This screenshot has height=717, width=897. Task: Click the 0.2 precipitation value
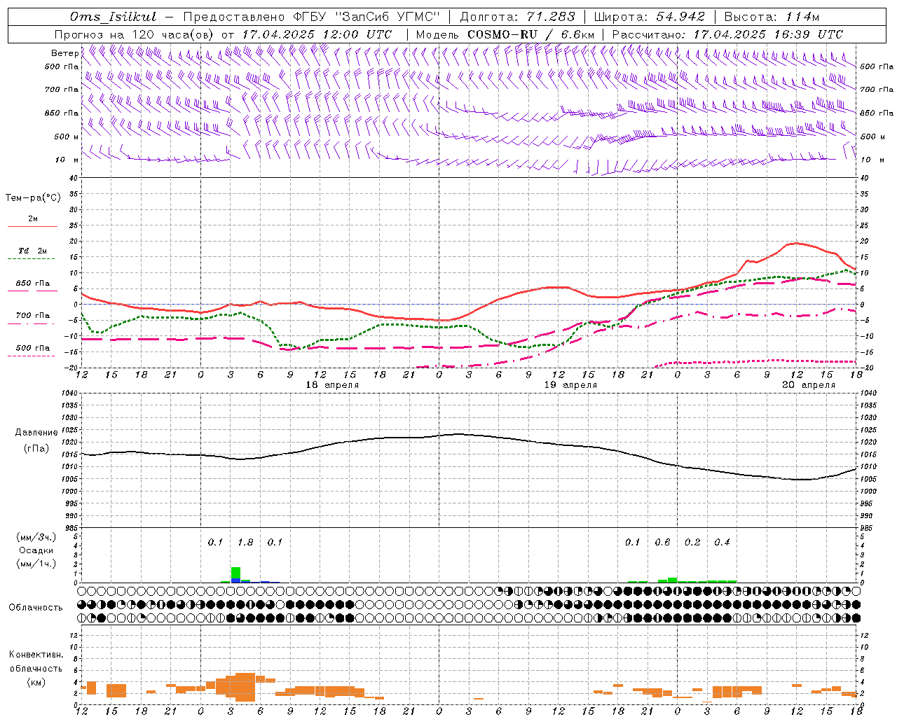point(692,543)
